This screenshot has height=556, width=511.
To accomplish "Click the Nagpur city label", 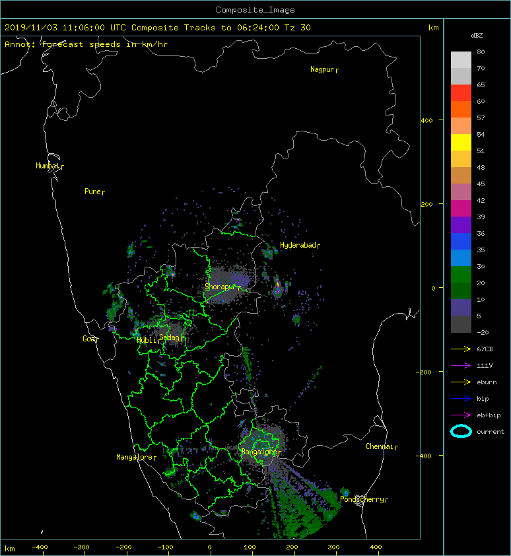I will click(322, 69).
